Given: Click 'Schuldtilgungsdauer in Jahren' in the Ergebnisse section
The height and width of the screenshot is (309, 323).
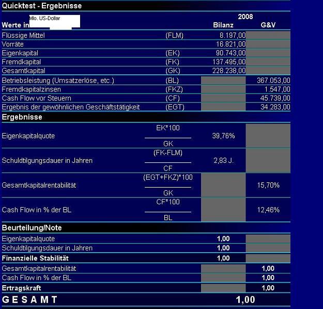Looking at the screenshot, I should click(47, 161).
